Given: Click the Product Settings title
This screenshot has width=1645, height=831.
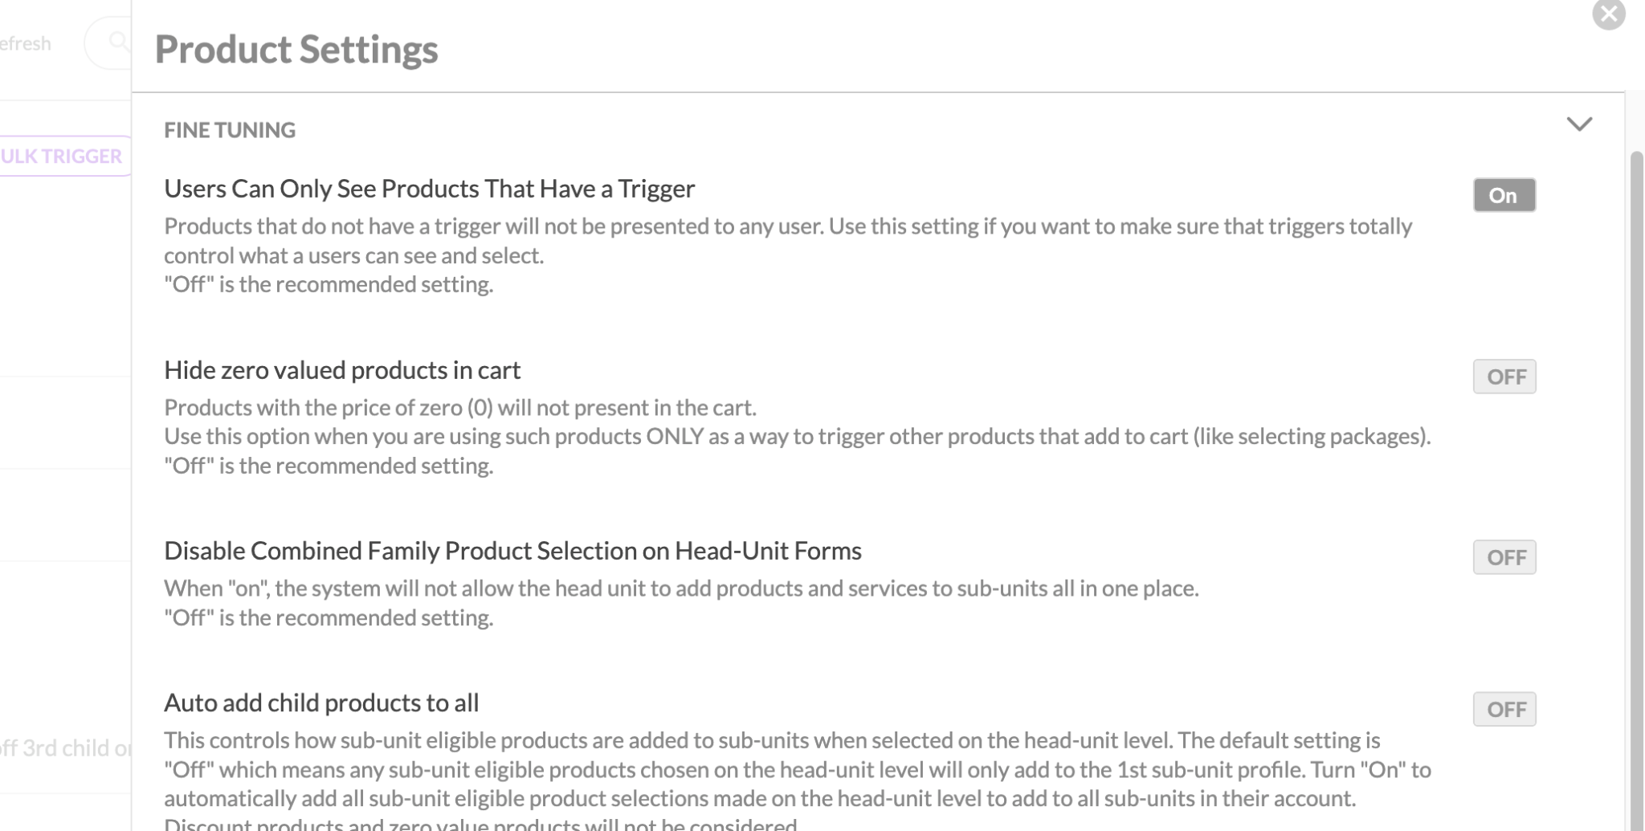Looking at the screenshot, I should 296,50.
